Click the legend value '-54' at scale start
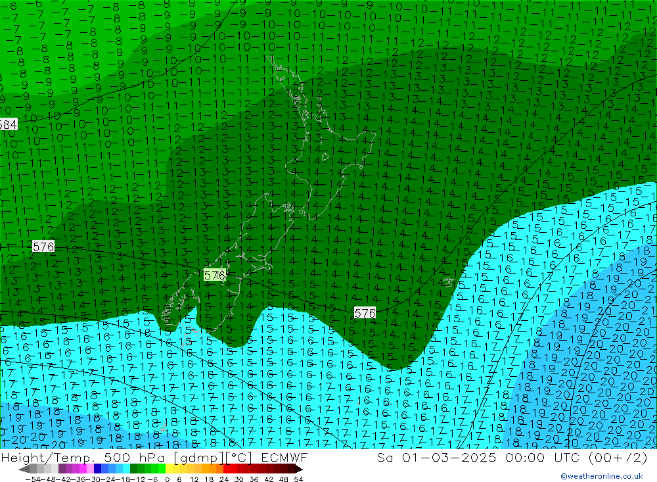This screenshot has width=657, height=482. pyautogui.click(x=33, y=479)
